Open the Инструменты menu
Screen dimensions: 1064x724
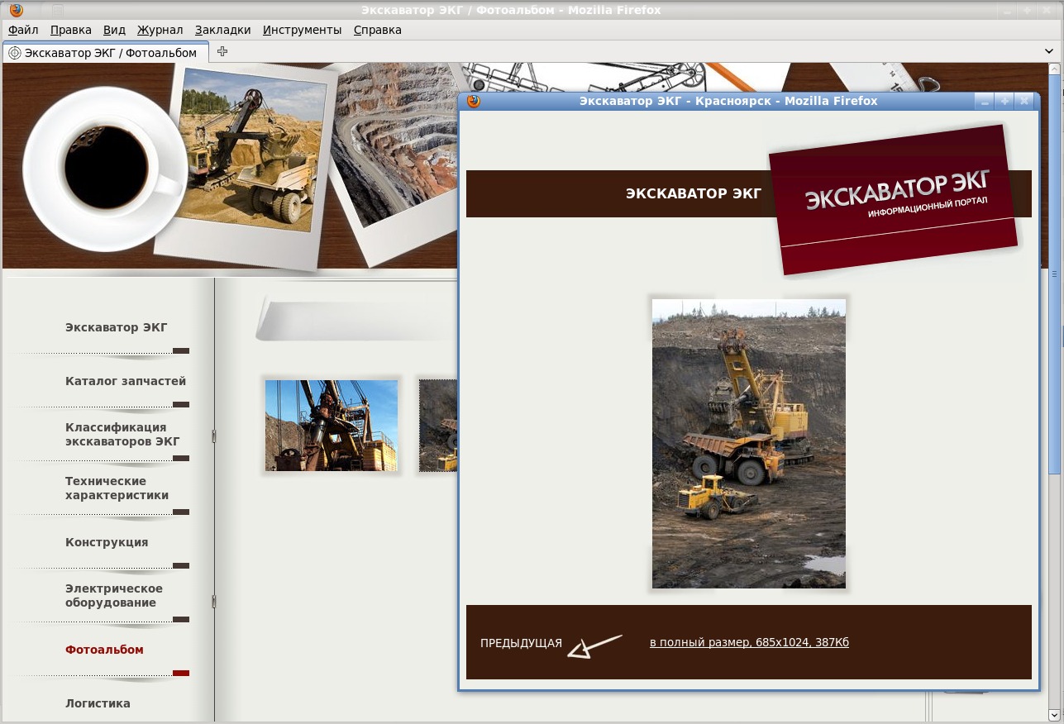302,30
